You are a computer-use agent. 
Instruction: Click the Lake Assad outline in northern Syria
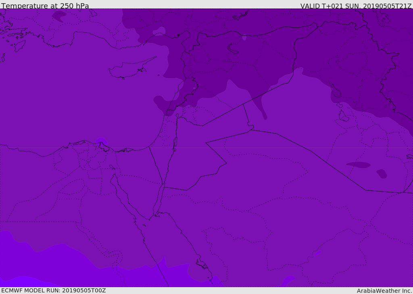coord(234,49)
